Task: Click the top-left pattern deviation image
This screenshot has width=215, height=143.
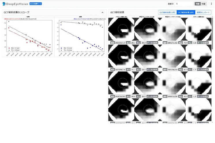Action: 121,29
